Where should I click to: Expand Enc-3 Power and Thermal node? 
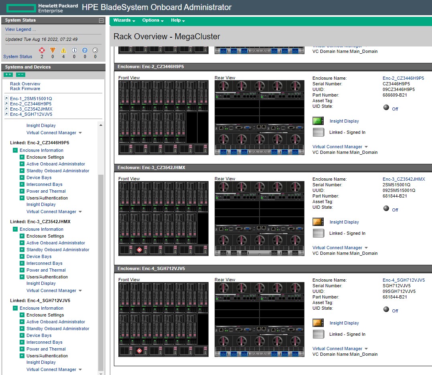22,270
